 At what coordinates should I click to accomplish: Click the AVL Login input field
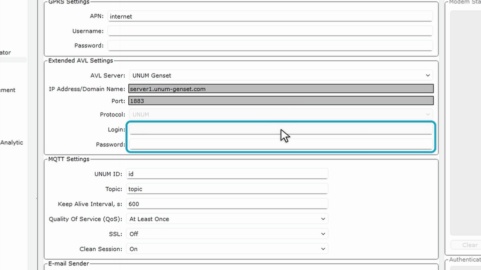281,129
